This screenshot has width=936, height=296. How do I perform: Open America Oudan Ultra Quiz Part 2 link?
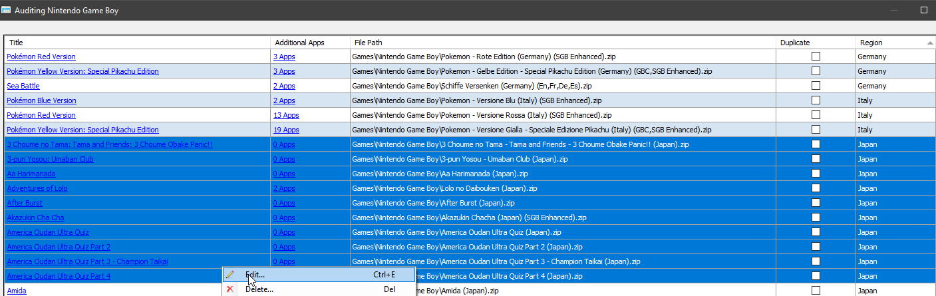click(x=59, y=247)
